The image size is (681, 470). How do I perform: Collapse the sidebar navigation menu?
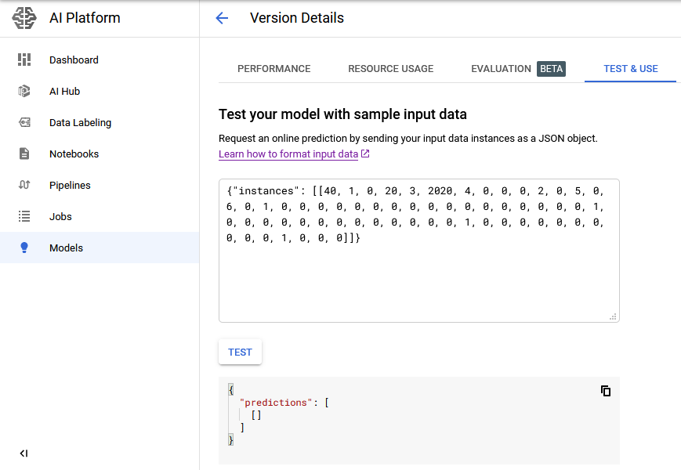point(24,454)
